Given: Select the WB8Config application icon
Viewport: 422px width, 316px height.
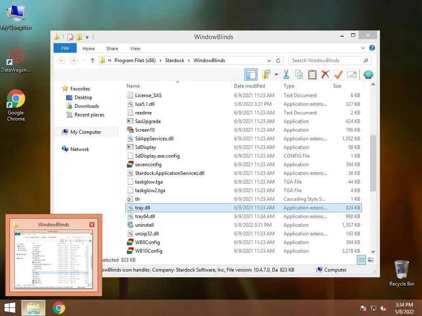Looking at the screenshot, I should [130, 242].
